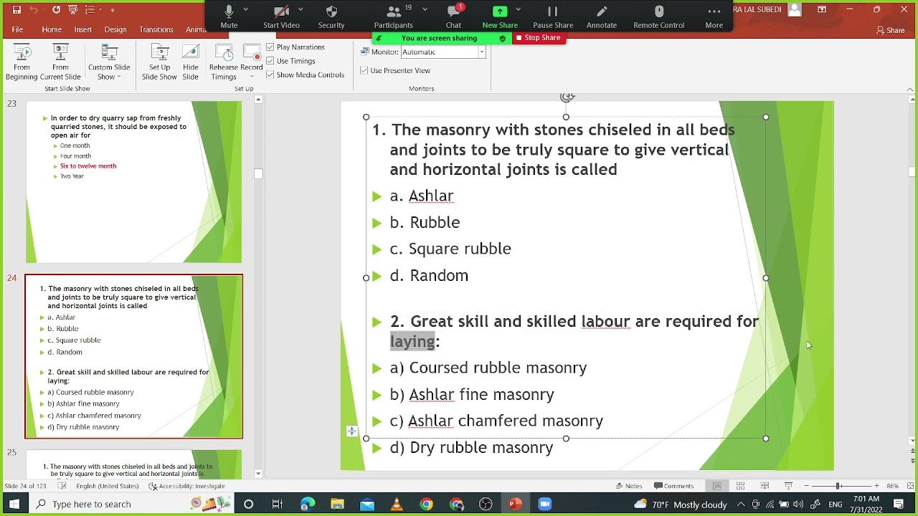Click the Hide Slide button

190,62
